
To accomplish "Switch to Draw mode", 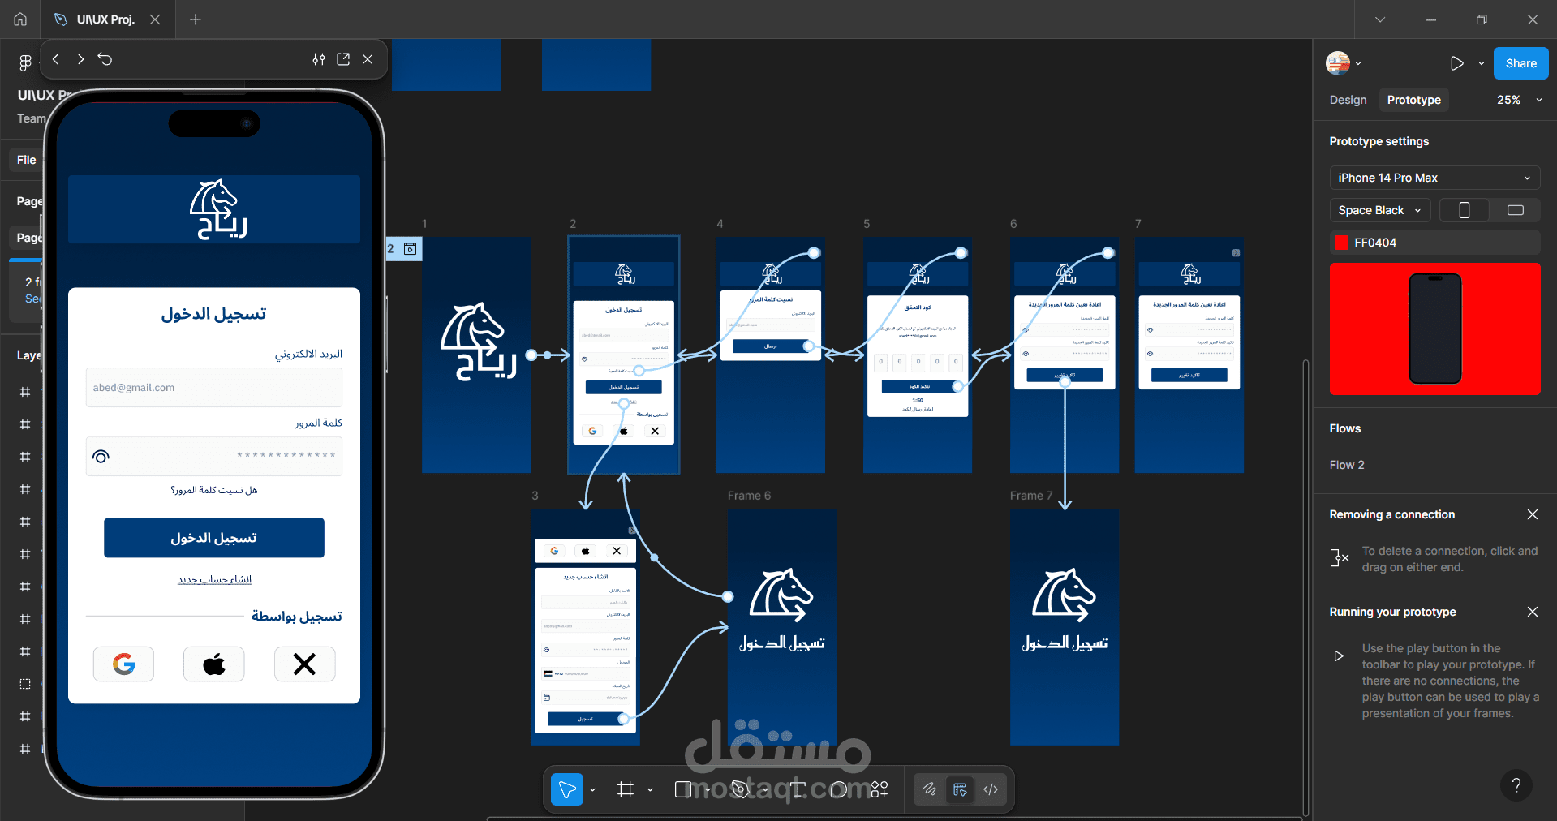I will click(930, 789).
